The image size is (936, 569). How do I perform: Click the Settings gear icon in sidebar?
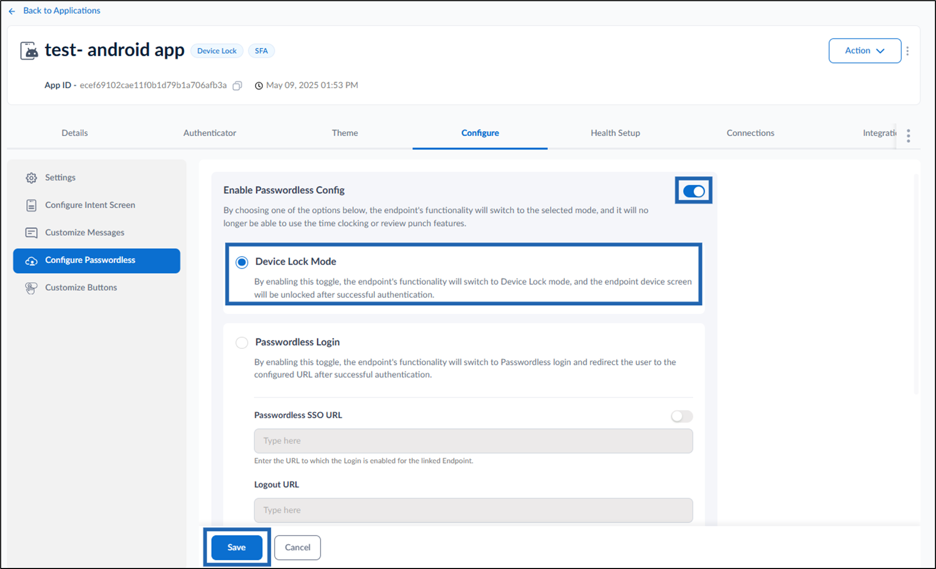31,178
